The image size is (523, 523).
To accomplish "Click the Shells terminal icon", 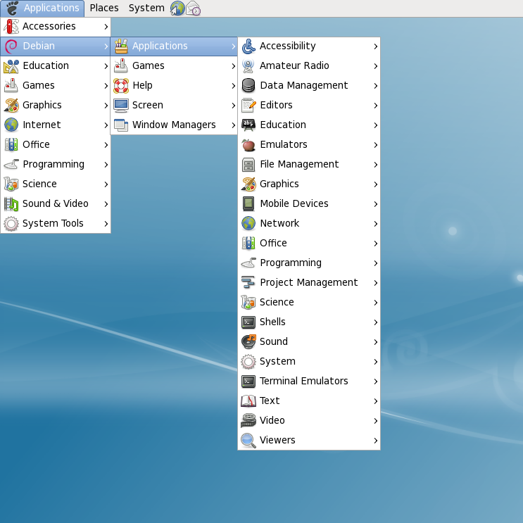I will pyautogui.click(x=248, y=322).
